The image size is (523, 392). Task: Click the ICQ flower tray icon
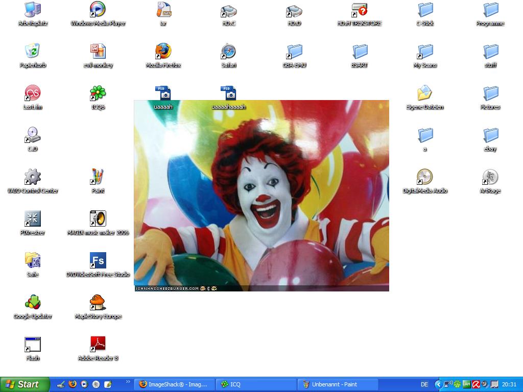click(457, 384)
